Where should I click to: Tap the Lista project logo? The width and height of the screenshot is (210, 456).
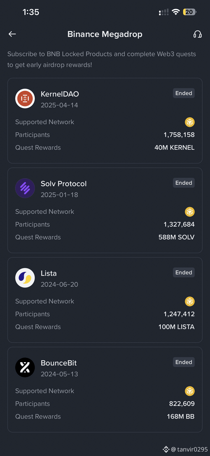click(25, 278)
